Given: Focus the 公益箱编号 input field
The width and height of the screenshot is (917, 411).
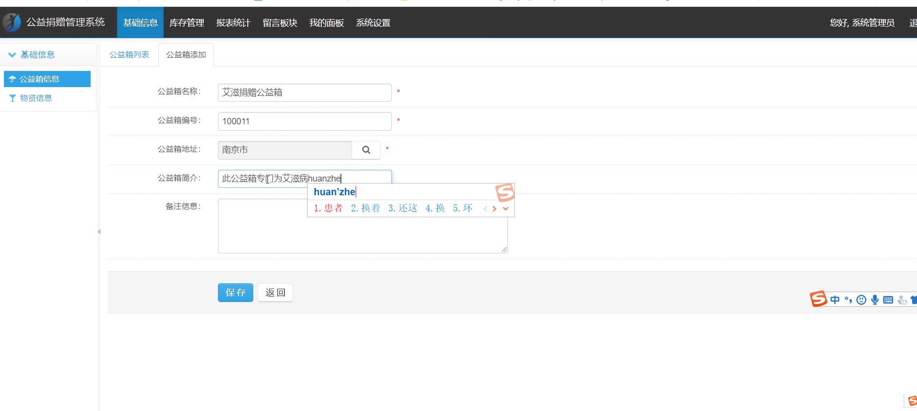Looking at the screenshot, I should tap(305, 121).
